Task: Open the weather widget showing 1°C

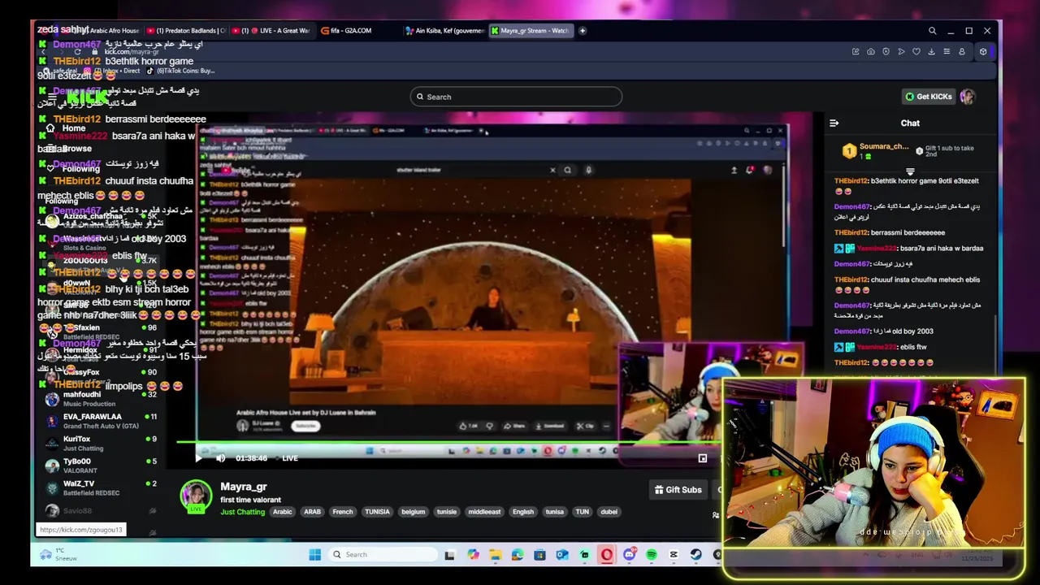Action: click(58, 555)
